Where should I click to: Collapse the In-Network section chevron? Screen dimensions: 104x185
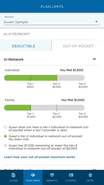point(94,59)
